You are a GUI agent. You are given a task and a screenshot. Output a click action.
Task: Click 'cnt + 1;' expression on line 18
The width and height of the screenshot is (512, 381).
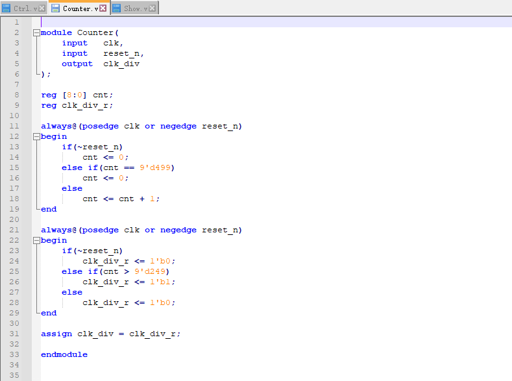[x=139, y=199]
